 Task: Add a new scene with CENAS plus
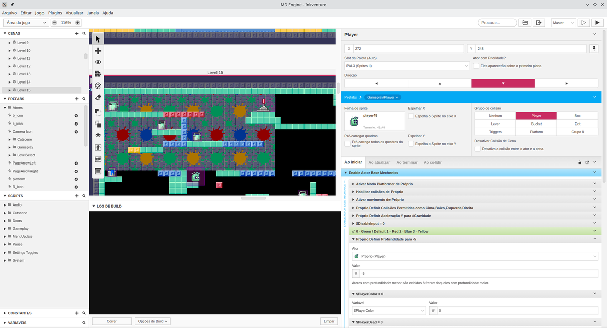pyautogui.click(x=77, y=33)
